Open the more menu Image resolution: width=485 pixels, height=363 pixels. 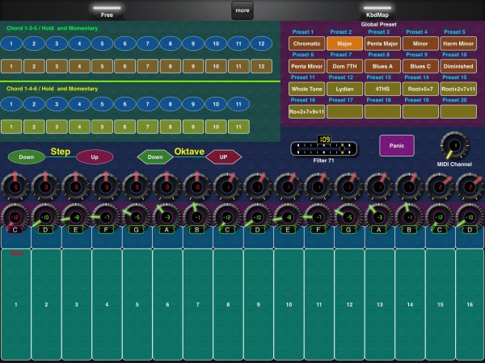pyautogui.click(x=242, y=10)
